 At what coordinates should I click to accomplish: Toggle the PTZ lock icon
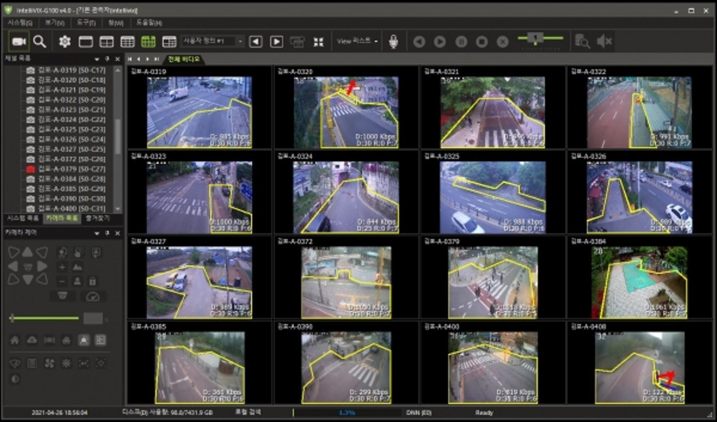pos(93,281)
